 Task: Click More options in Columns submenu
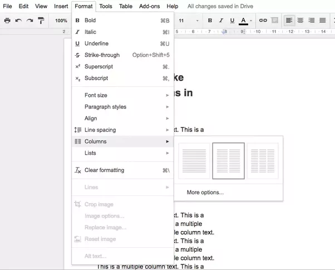tap(205, 192)
